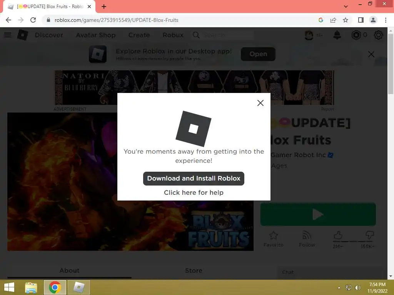Dismiss the desktop app banner
The height and width of the screenshot is (295, 394).
click(x=371, y=54)
